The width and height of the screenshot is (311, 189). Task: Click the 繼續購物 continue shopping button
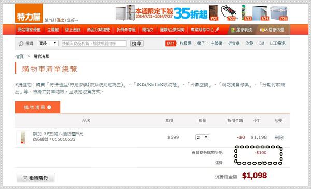tap(35, 178)
